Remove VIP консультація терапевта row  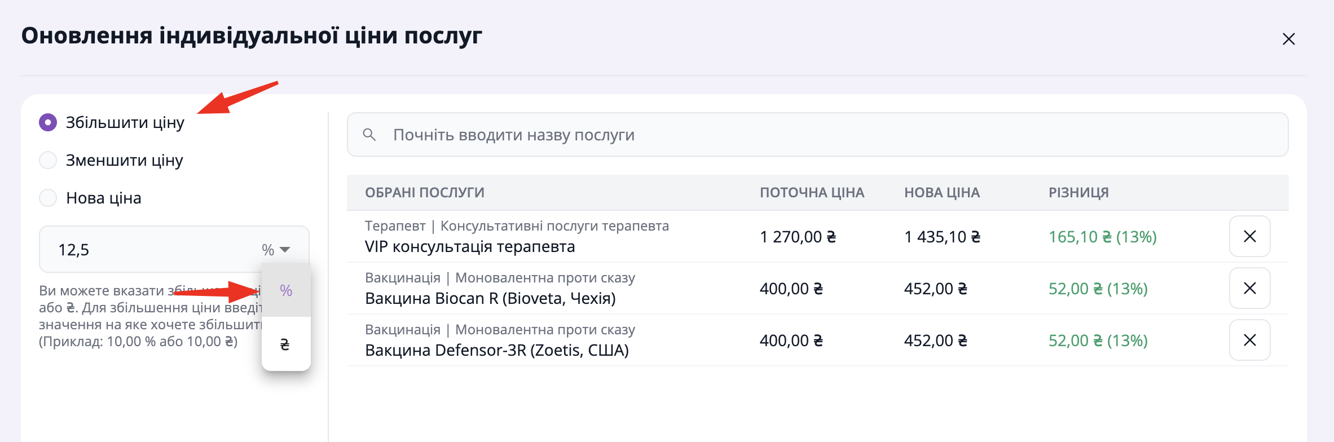tap(1249, 236)
